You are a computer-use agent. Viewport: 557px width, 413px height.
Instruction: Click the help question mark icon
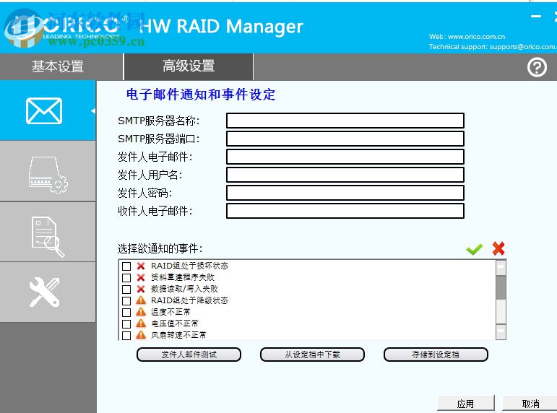[x=536, y=67]
